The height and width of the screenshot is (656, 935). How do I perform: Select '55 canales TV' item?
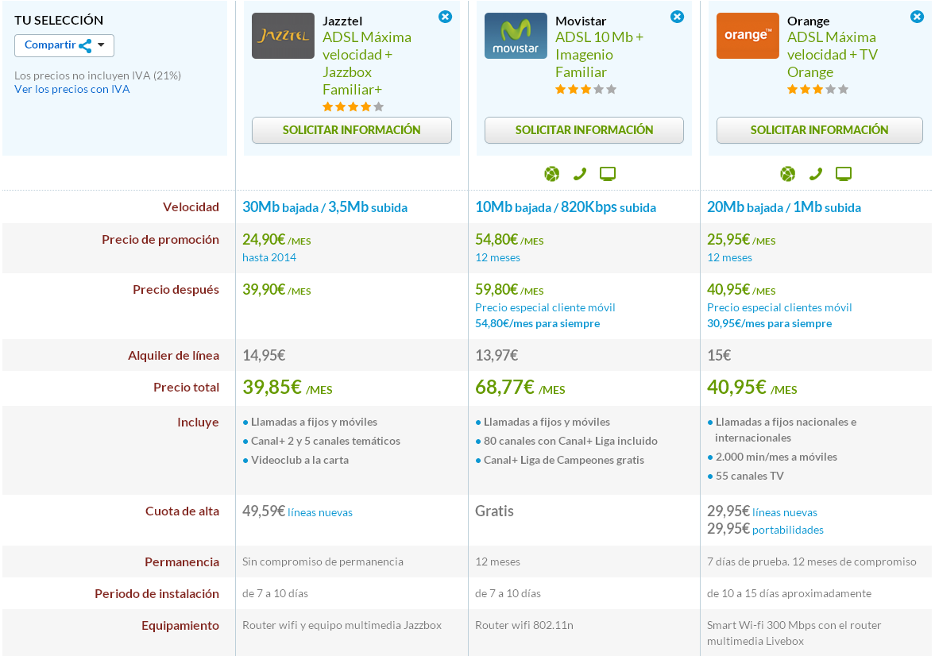click(750, 476)
